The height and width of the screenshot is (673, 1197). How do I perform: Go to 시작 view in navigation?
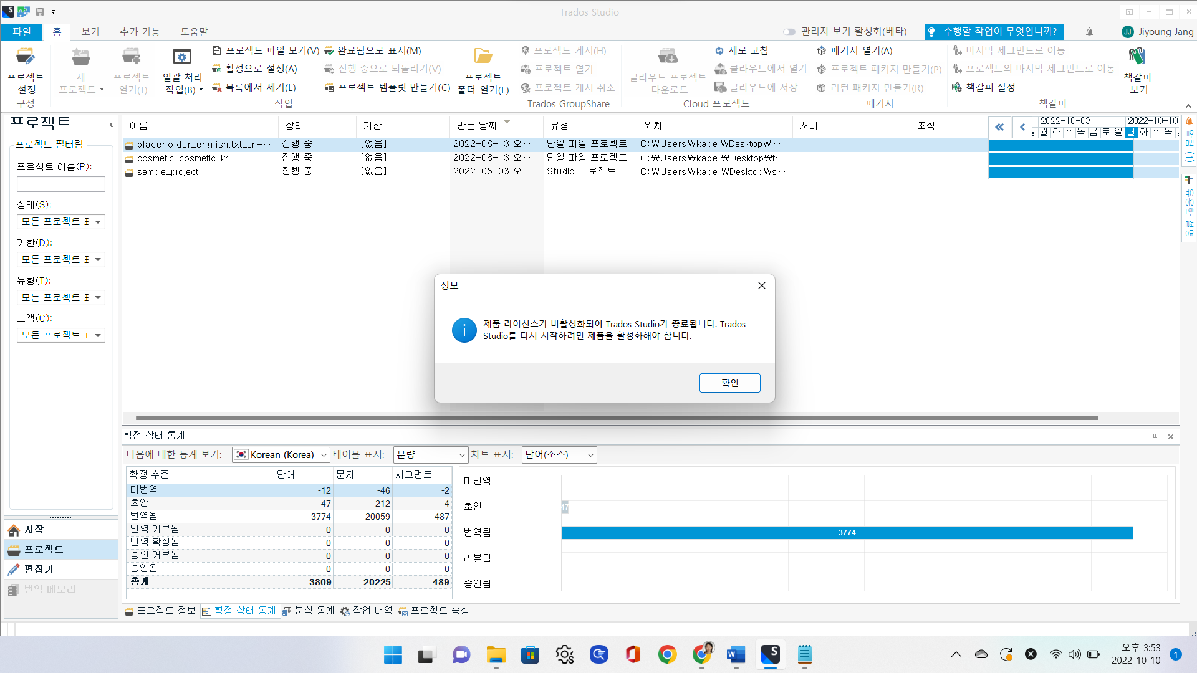(61, 530)
